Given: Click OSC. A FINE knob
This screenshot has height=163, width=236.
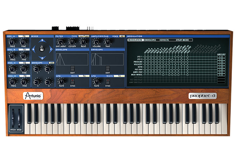Looking at the screenshot, I should coord(23,42).
